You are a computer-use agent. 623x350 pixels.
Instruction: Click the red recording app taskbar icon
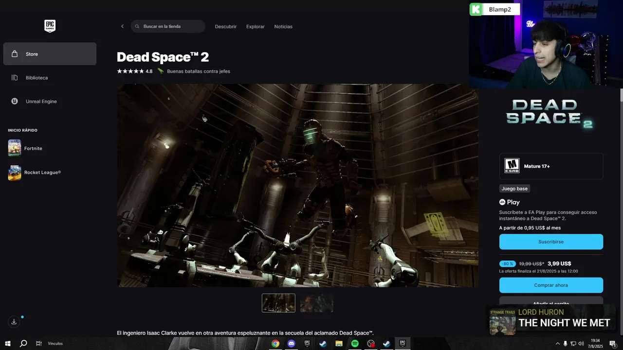[371, 344]
